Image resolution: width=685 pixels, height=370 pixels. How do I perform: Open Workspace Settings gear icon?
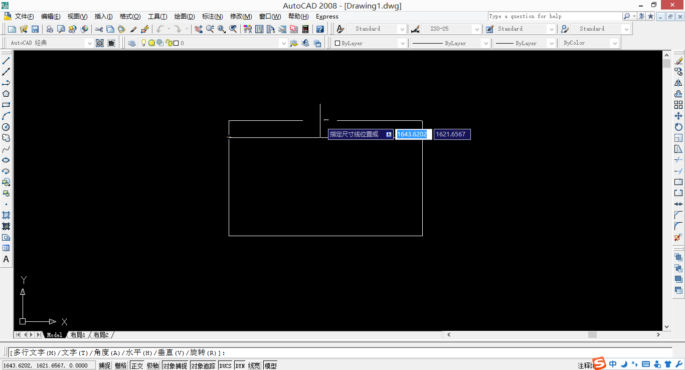[100, 43]
